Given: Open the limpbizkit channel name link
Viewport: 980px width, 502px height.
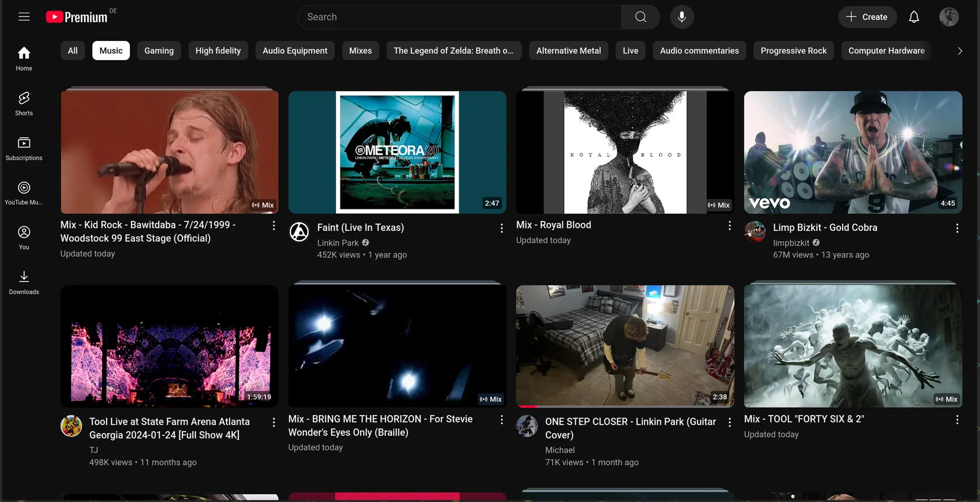Looking at the screenshot, I should pos(791,243).
